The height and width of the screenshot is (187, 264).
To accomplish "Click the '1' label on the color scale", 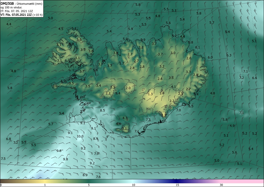I will pyautogui.click(x=45, y=185).
